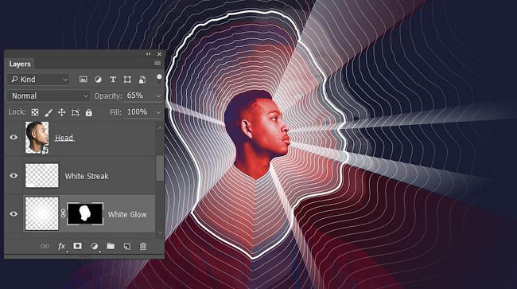Lock all padlock icon
The height and width of the screenshot is (289, 517).
pos(89,112)
